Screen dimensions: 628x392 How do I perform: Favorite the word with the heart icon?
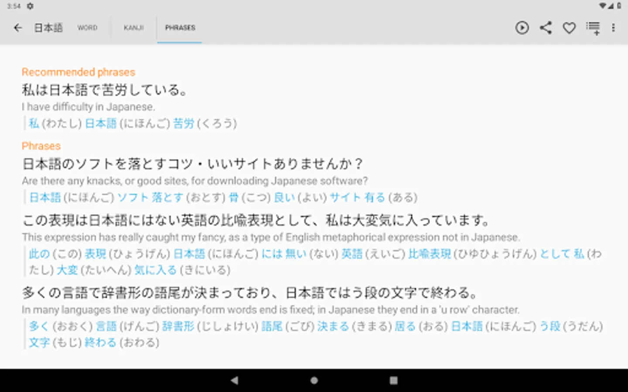coord(569,28)
